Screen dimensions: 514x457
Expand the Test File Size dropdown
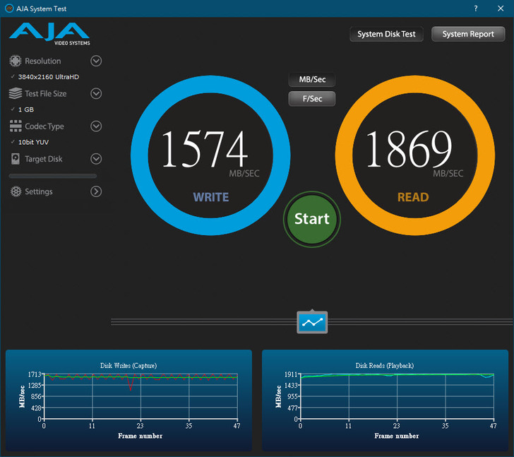pyautogui.click(x=96, y=93)
